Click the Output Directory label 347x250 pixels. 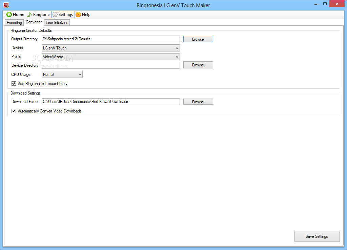click(24, 39)
